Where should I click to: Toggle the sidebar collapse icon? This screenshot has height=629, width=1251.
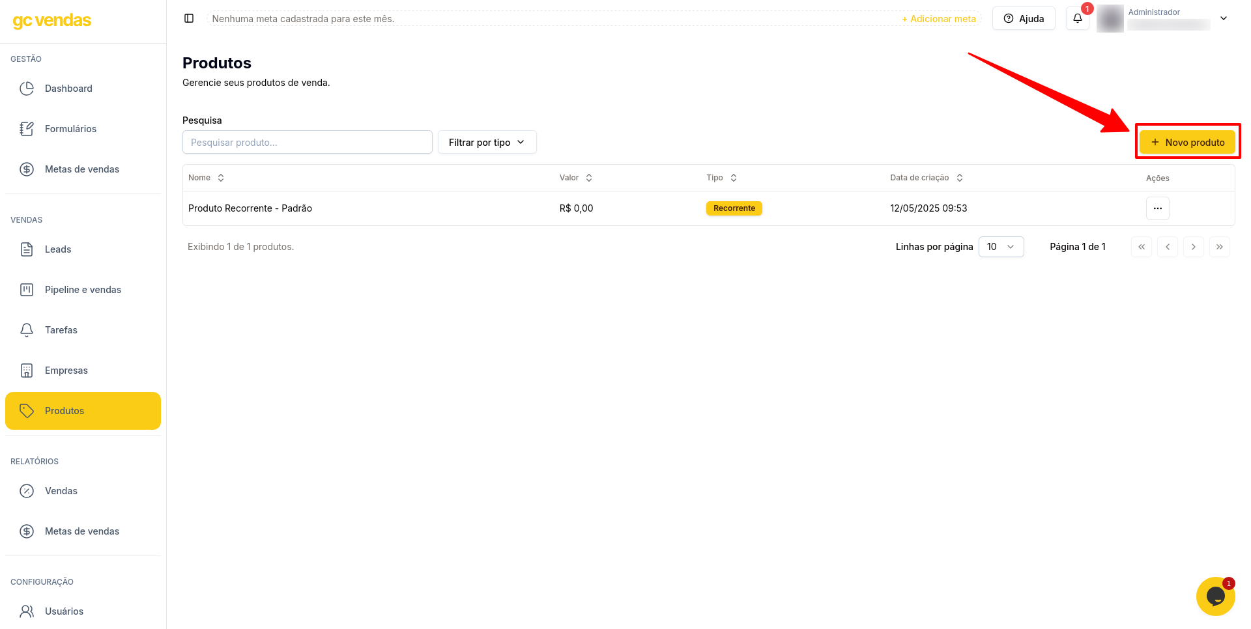click(x=189, y=18)
